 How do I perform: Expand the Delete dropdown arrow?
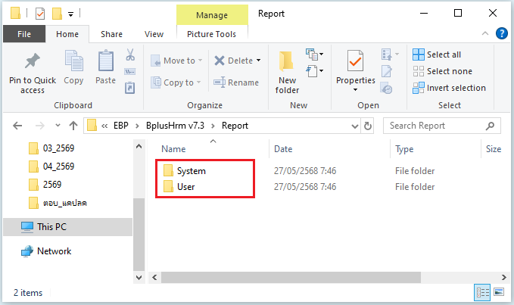(258, 61)
